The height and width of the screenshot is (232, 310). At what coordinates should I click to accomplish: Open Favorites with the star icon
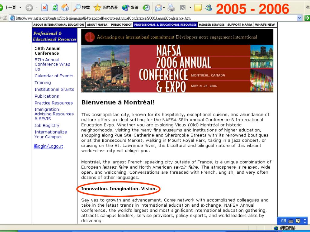105,8
